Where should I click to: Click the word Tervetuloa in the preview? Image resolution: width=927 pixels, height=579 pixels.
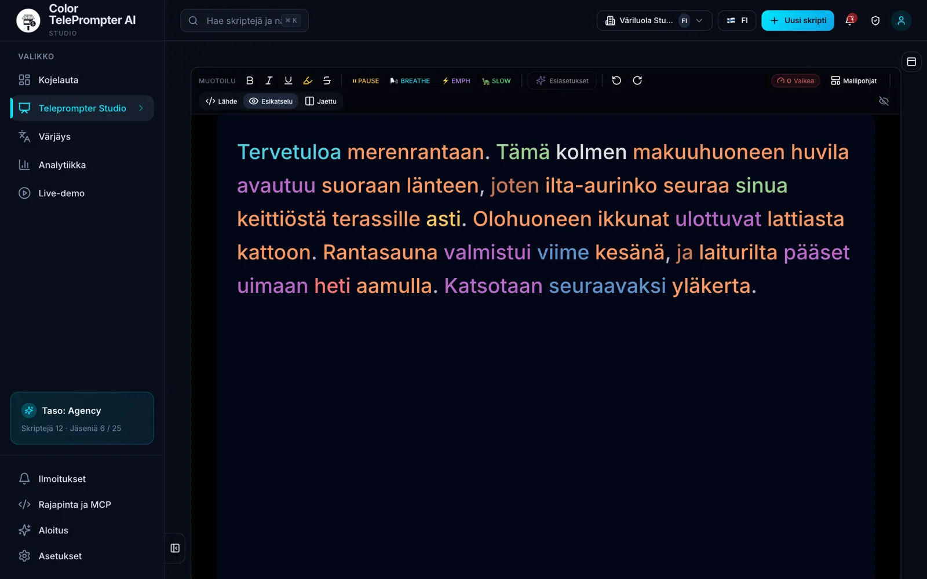tap(289, 152)
